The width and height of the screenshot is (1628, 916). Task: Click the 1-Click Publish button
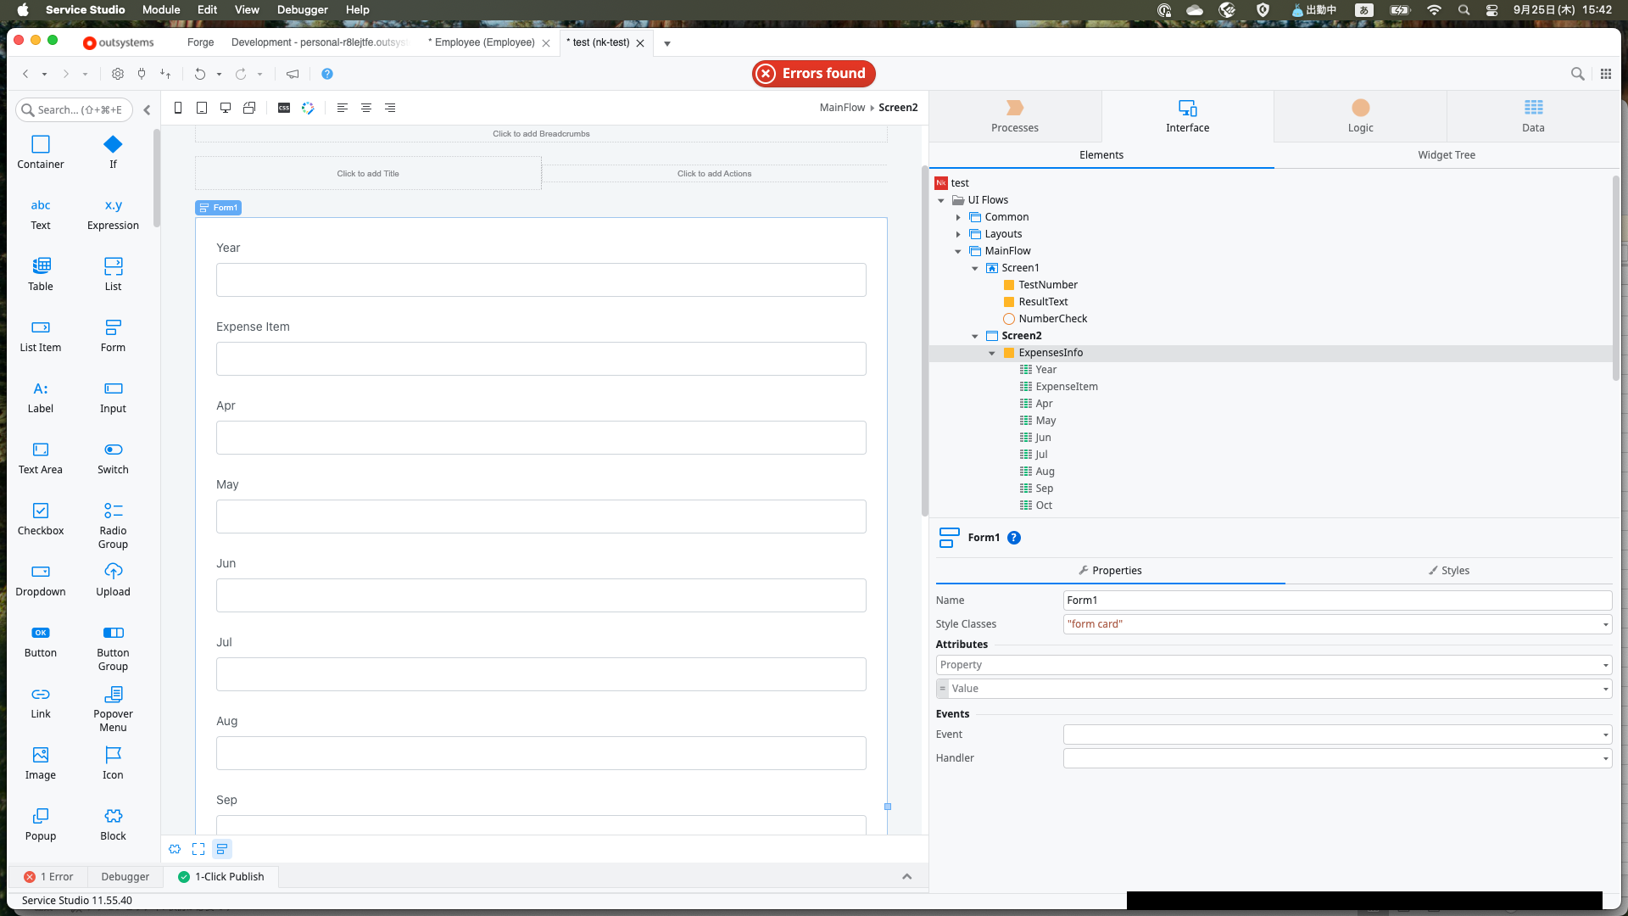pos(221,876)
